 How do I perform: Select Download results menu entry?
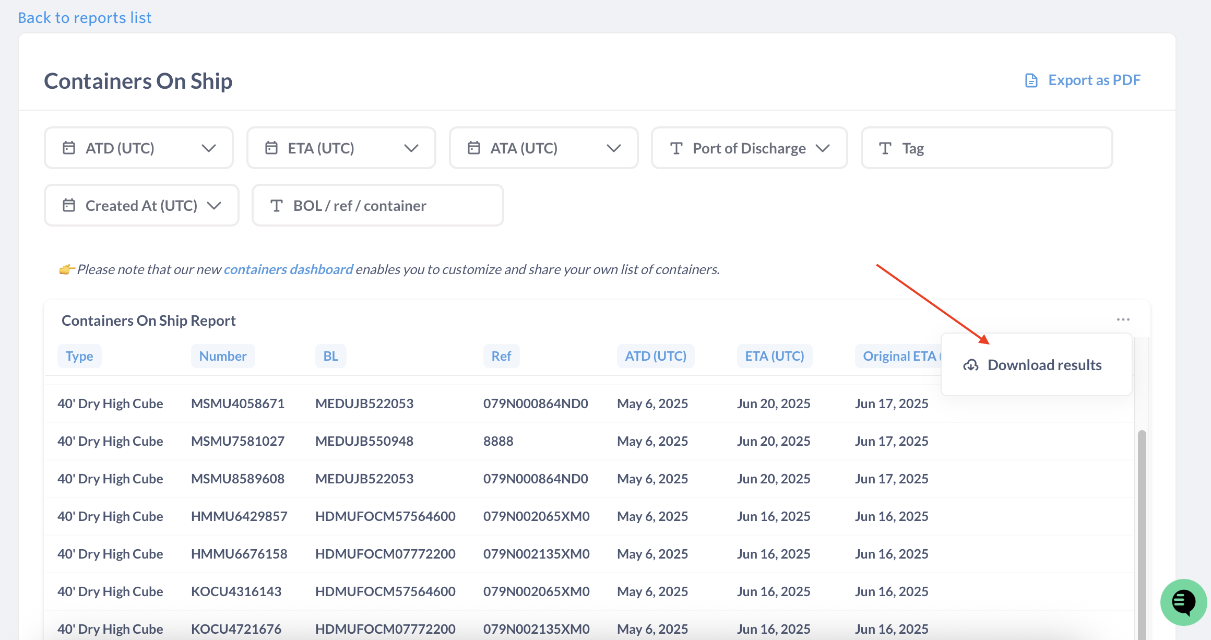point(1044,365)
